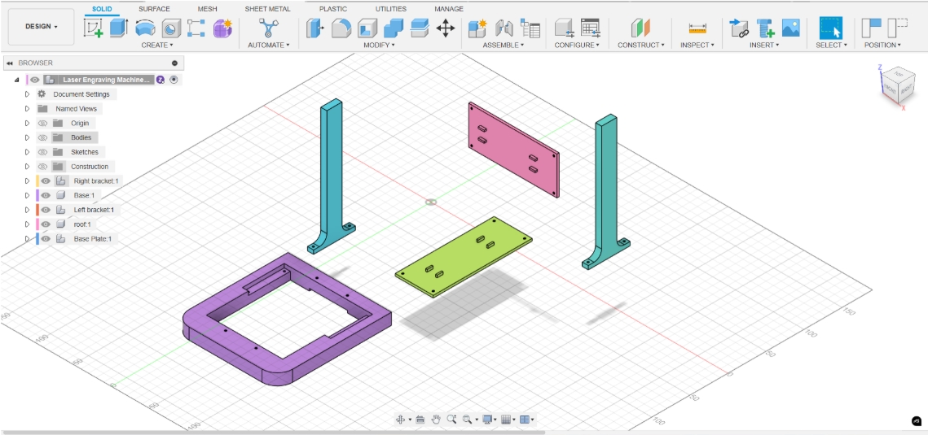Select the Hole tool
The image size is (928, 435).
pyautogui.click(x=171, y=28)
